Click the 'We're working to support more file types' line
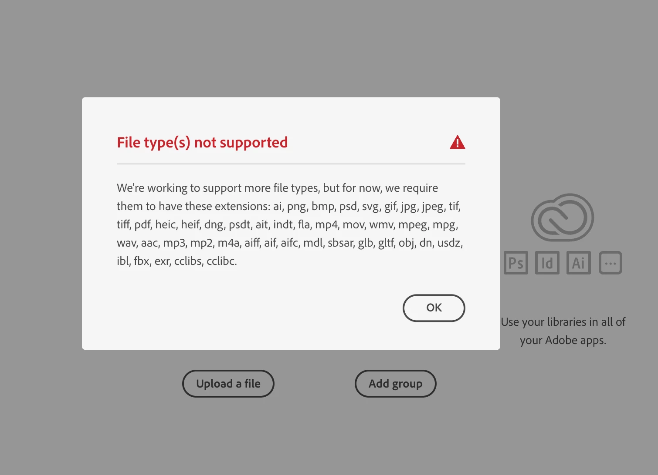Viewport: 658px width, 475px height. (278, 188)
